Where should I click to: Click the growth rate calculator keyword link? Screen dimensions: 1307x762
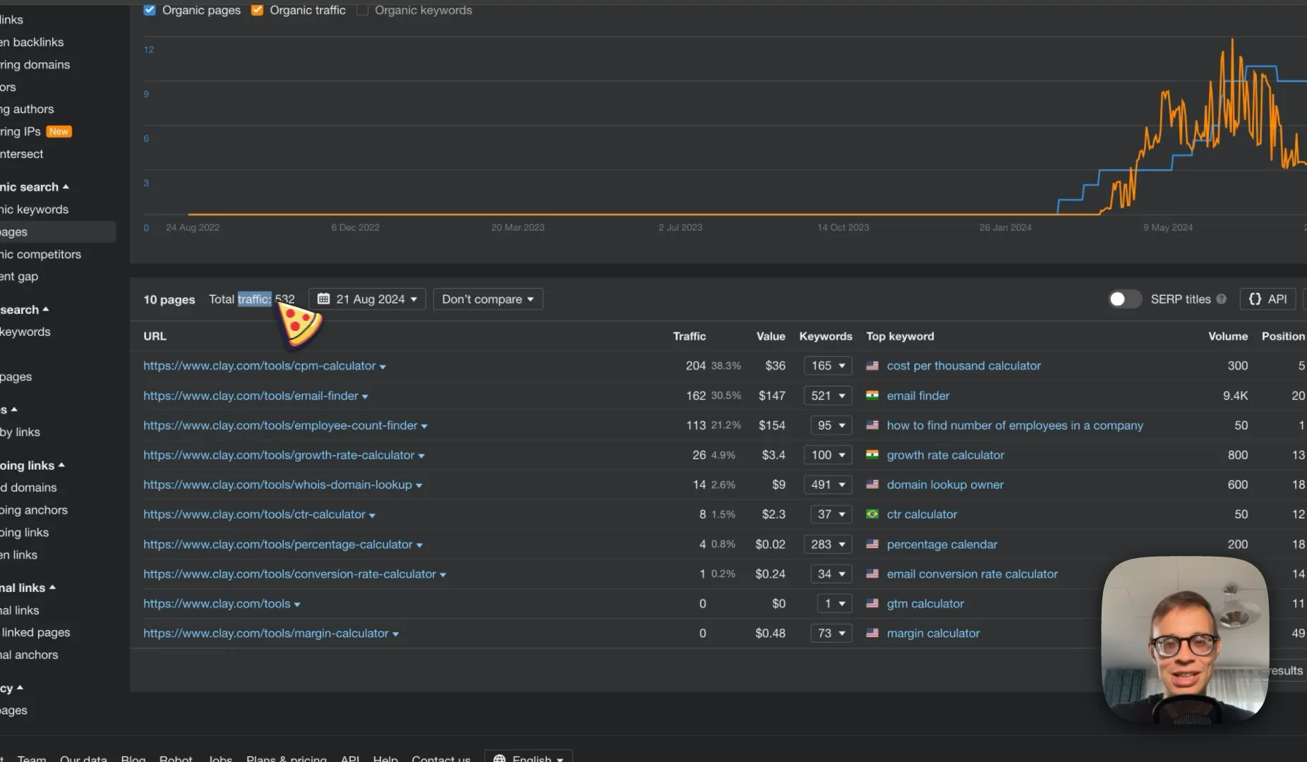click(x=945, y=455)
